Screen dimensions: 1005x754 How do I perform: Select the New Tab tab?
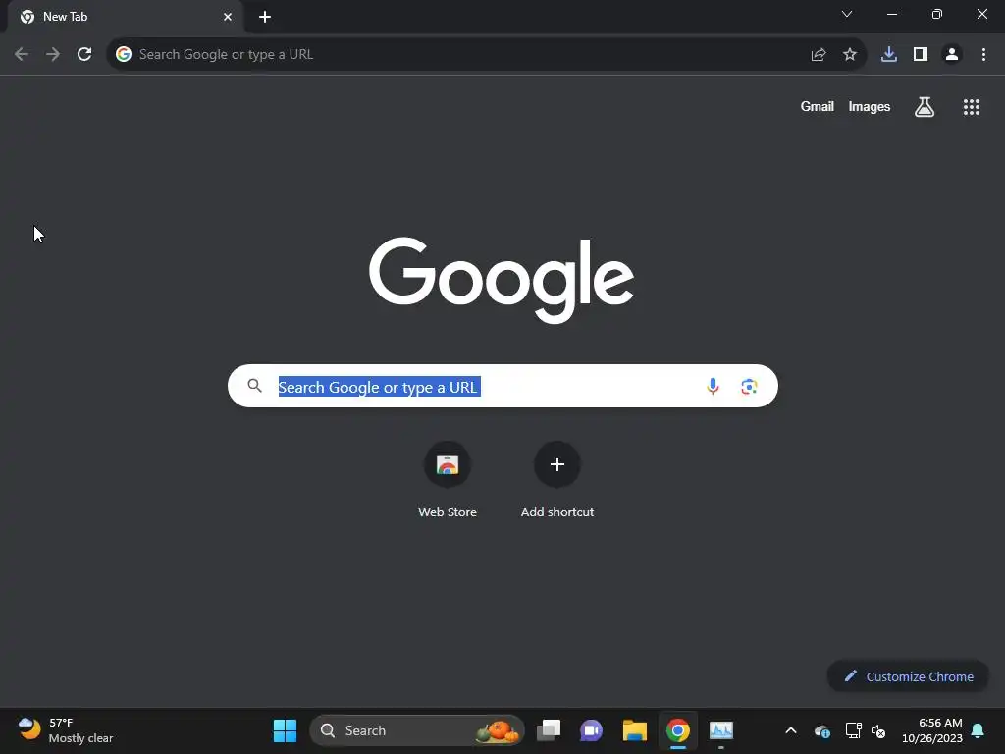125,17
